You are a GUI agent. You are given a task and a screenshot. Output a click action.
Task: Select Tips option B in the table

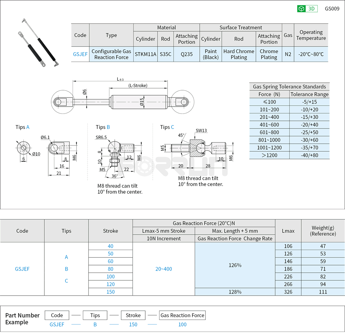pyautogui.click(x=66, y=269)
